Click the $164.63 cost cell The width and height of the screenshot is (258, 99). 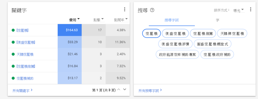(x=70, y=30)
